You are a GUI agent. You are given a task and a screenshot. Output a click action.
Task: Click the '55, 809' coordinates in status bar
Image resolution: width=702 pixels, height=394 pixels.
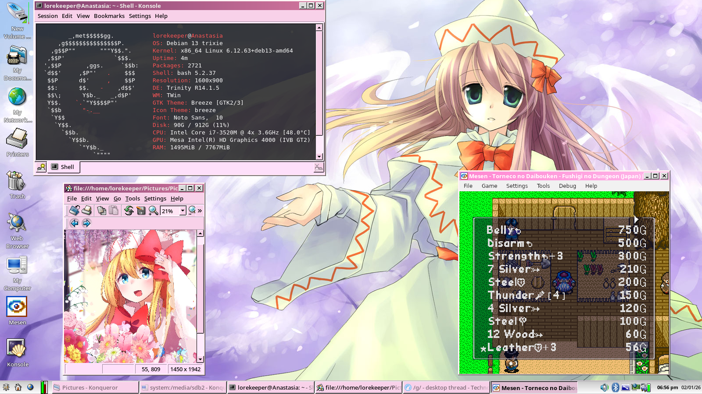click(x=151, y=369)
